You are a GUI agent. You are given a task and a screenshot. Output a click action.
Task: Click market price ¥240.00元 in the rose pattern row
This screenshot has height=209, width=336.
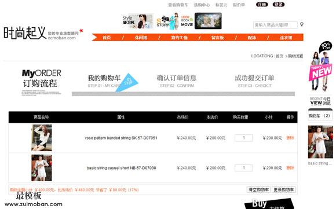(x=186, y=138)
